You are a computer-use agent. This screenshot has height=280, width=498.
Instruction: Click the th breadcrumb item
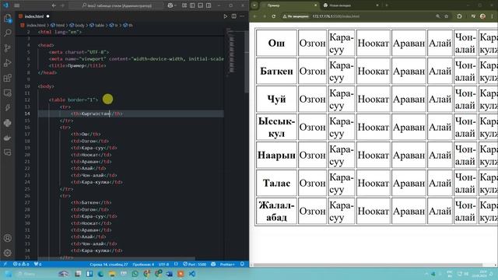click(x=128, y=25)
